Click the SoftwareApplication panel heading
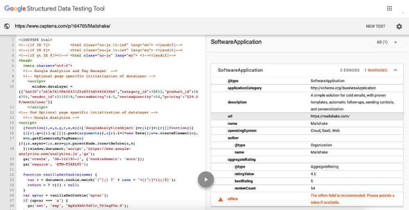This screenshot has height=210, width=409. coord(236,42)
